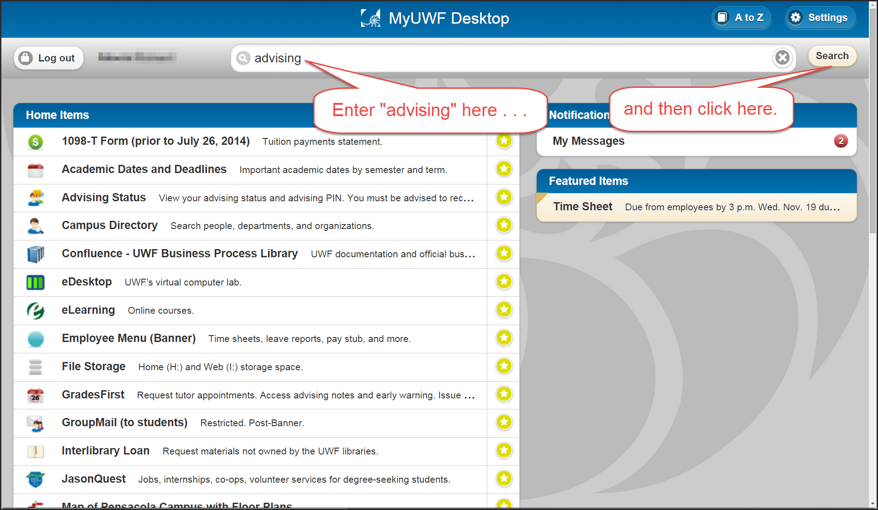Image resolution: width=878 pixels, height=510 pixels.
Task: Click the GroupMail envelope icon
Action: point(36,423)
